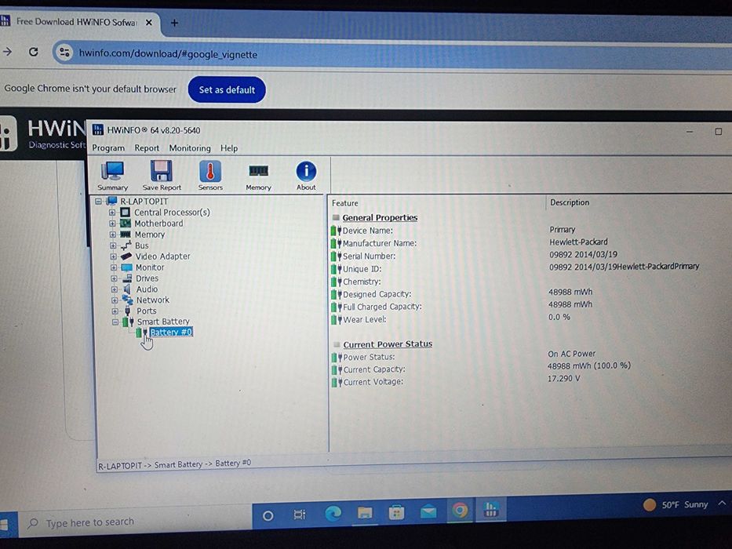Select Battery #0 in the tree
The width and height of the screenshot is (732, 549).
click(171, 333)
